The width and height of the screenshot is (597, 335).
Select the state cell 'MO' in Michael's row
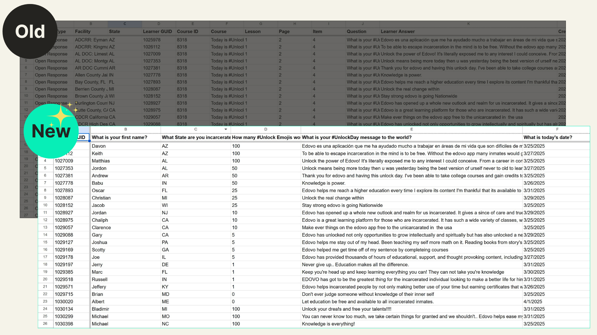196,317
